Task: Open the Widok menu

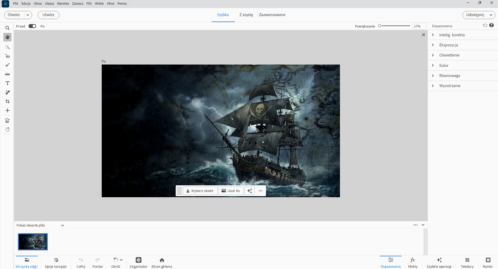Action: (99, 4)
